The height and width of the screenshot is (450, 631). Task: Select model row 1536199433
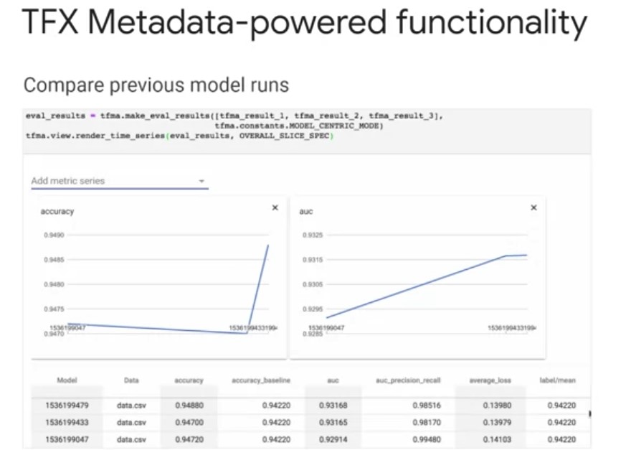(67, 423)
